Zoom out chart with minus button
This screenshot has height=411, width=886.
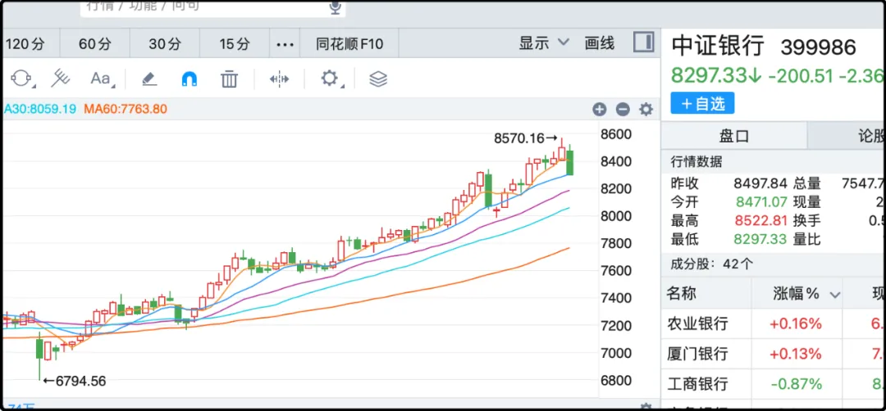click(x=623, y=110)
